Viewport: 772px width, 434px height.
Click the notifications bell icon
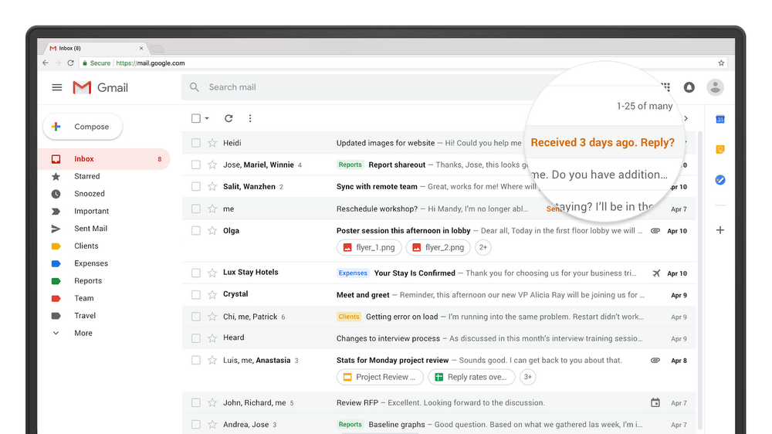click(689, 87)
